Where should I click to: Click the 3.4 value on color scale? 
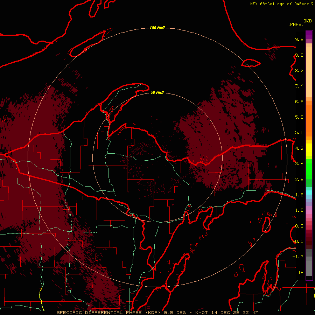pos(299,164)
